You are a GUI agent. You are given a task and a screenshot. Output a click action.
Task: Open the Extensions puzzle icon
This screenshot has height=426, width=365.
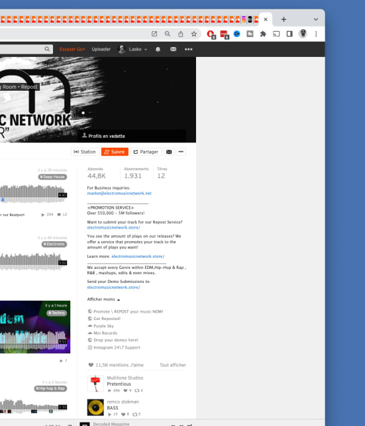point(263,34)
